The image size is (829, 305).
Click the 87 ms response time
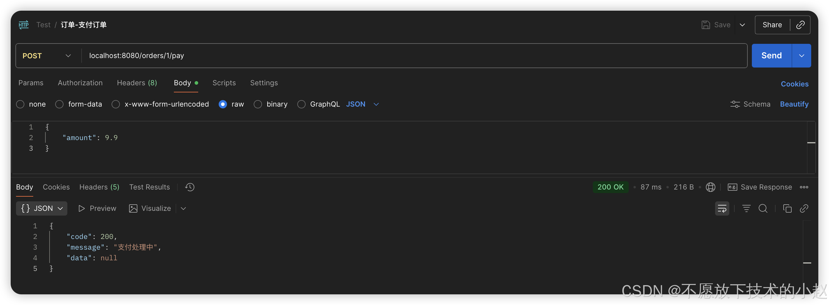click(x=651, y=187)
